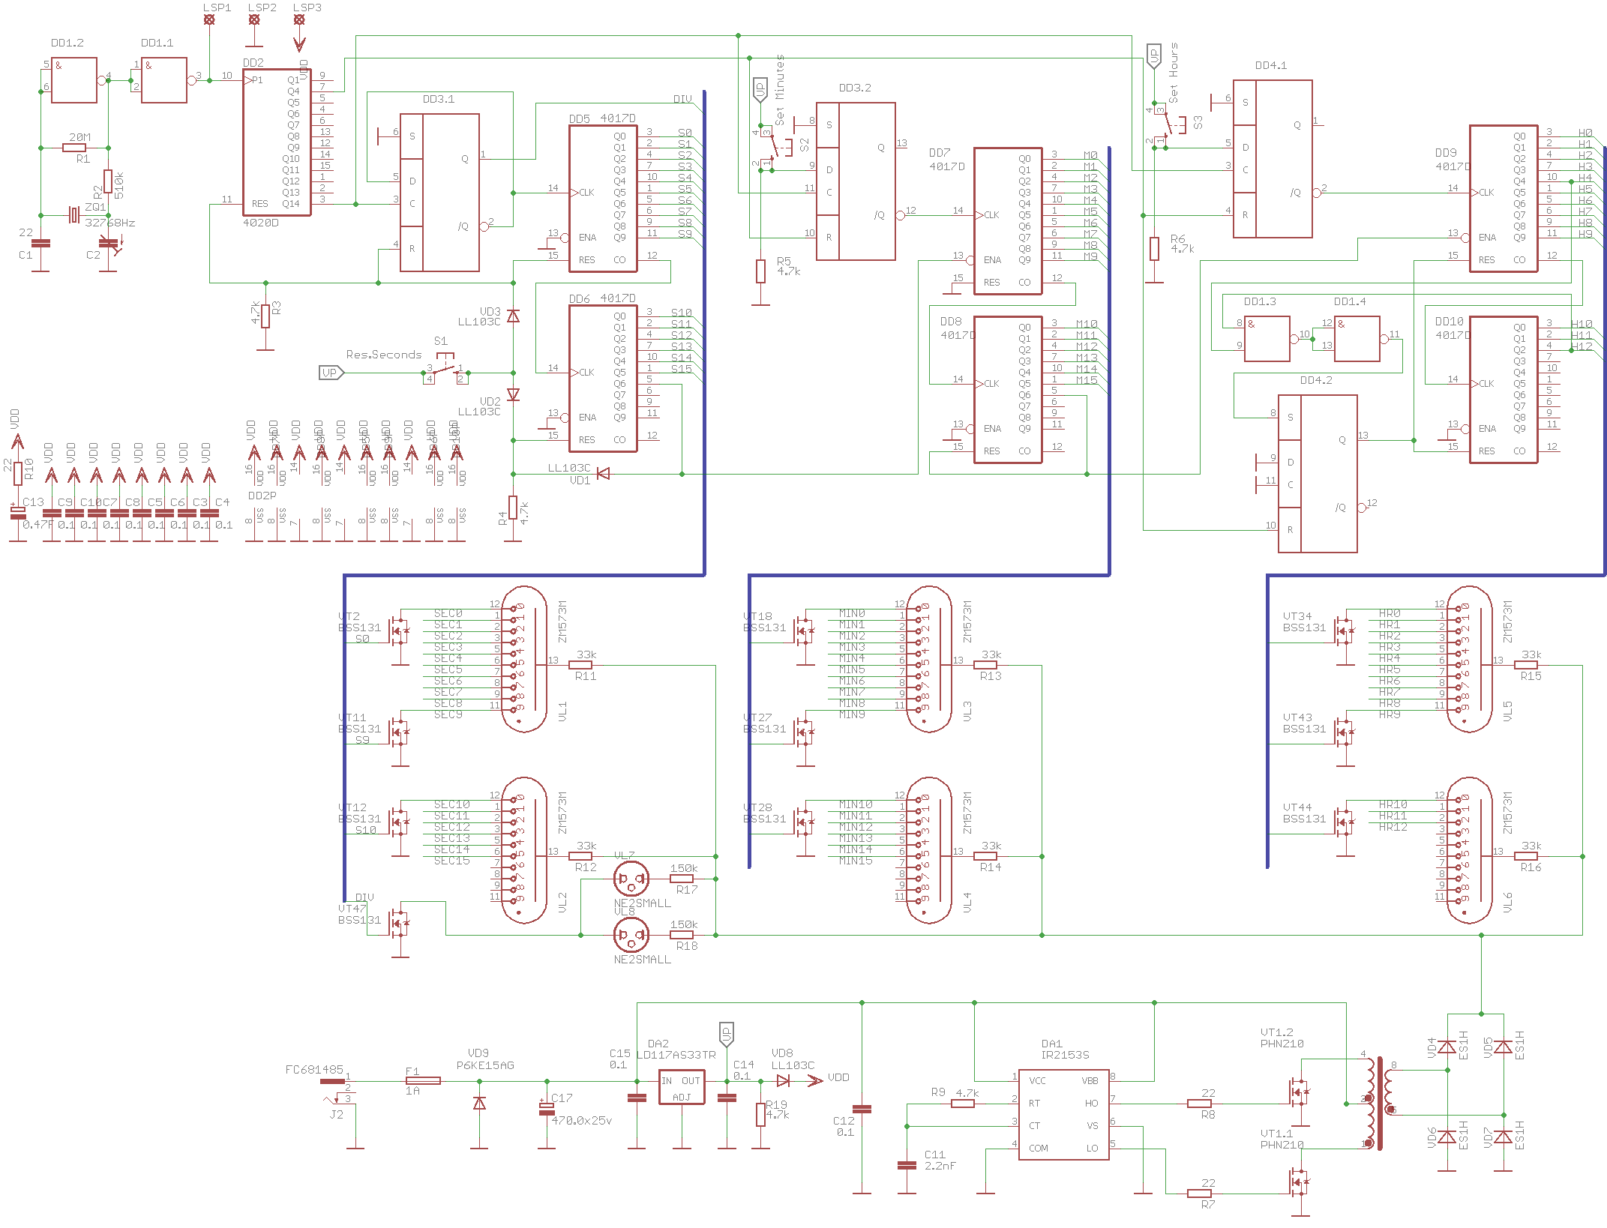This screenshot has width=1607, height=1228.
Task: Click the VT34 BSS131 transistor
Action: (1344, 631)
